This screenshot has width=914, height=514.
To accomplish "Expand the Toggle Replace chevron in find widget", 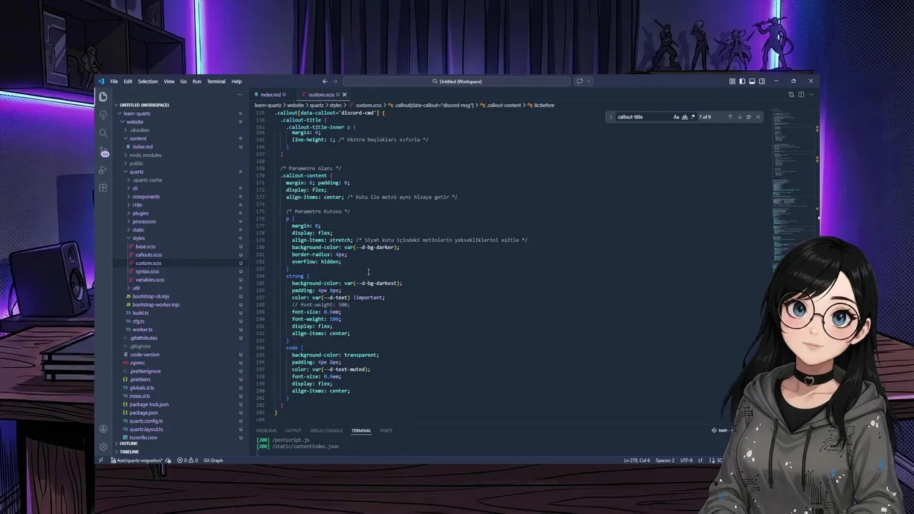I will click(x=611, y=117).
